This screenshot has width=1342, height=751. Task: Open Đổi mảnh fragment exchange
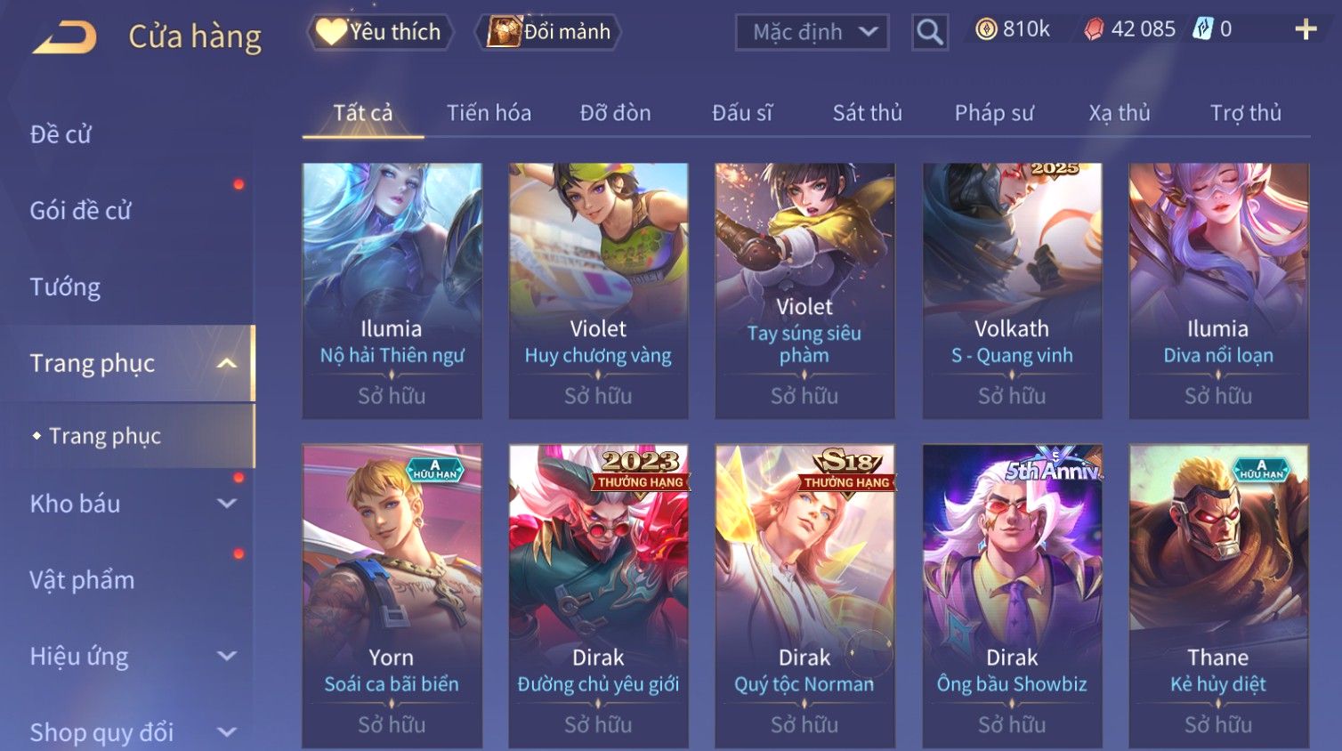[549, 32]
